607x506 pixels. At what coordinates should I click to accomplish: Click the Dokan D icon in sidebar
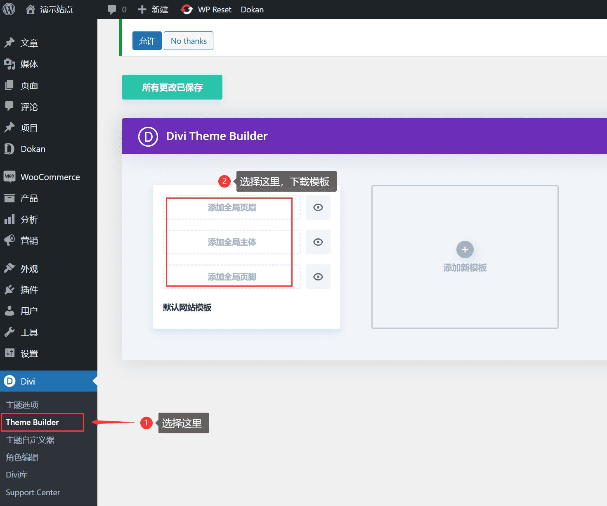click(x=9, y=149)
